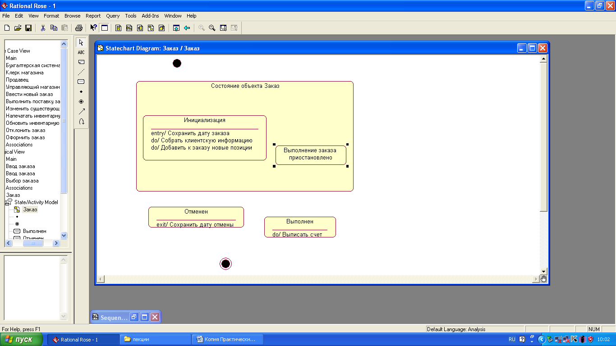This screenshot has height=346, width=616.
Task: Select Выполнение заказа приостановлено state
Action: point(311,155)
